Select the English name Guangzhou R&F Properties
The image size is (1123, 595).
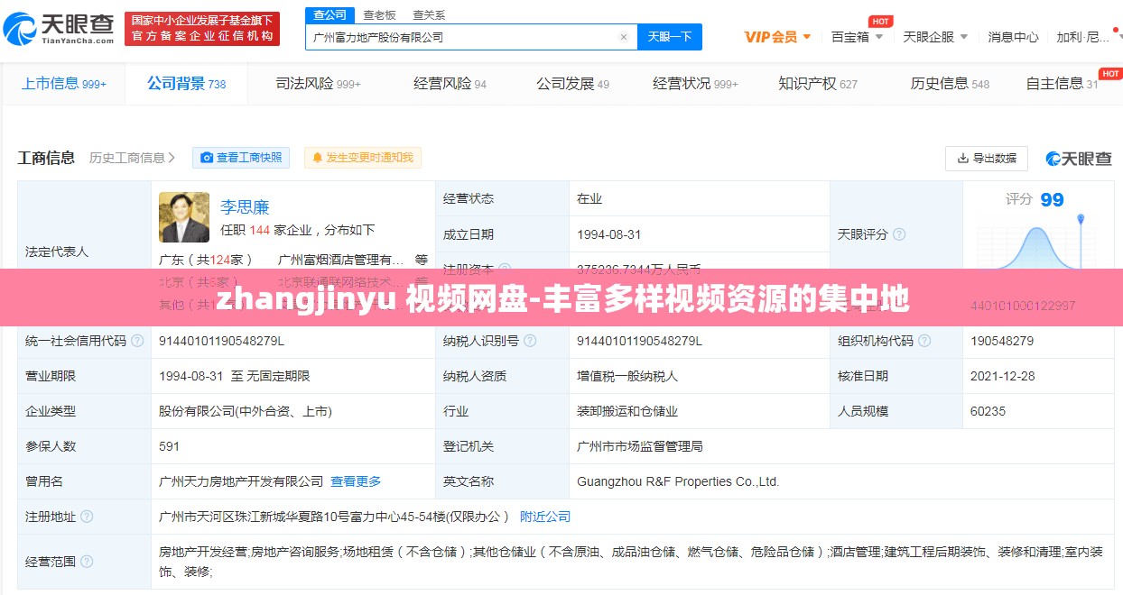678,481
